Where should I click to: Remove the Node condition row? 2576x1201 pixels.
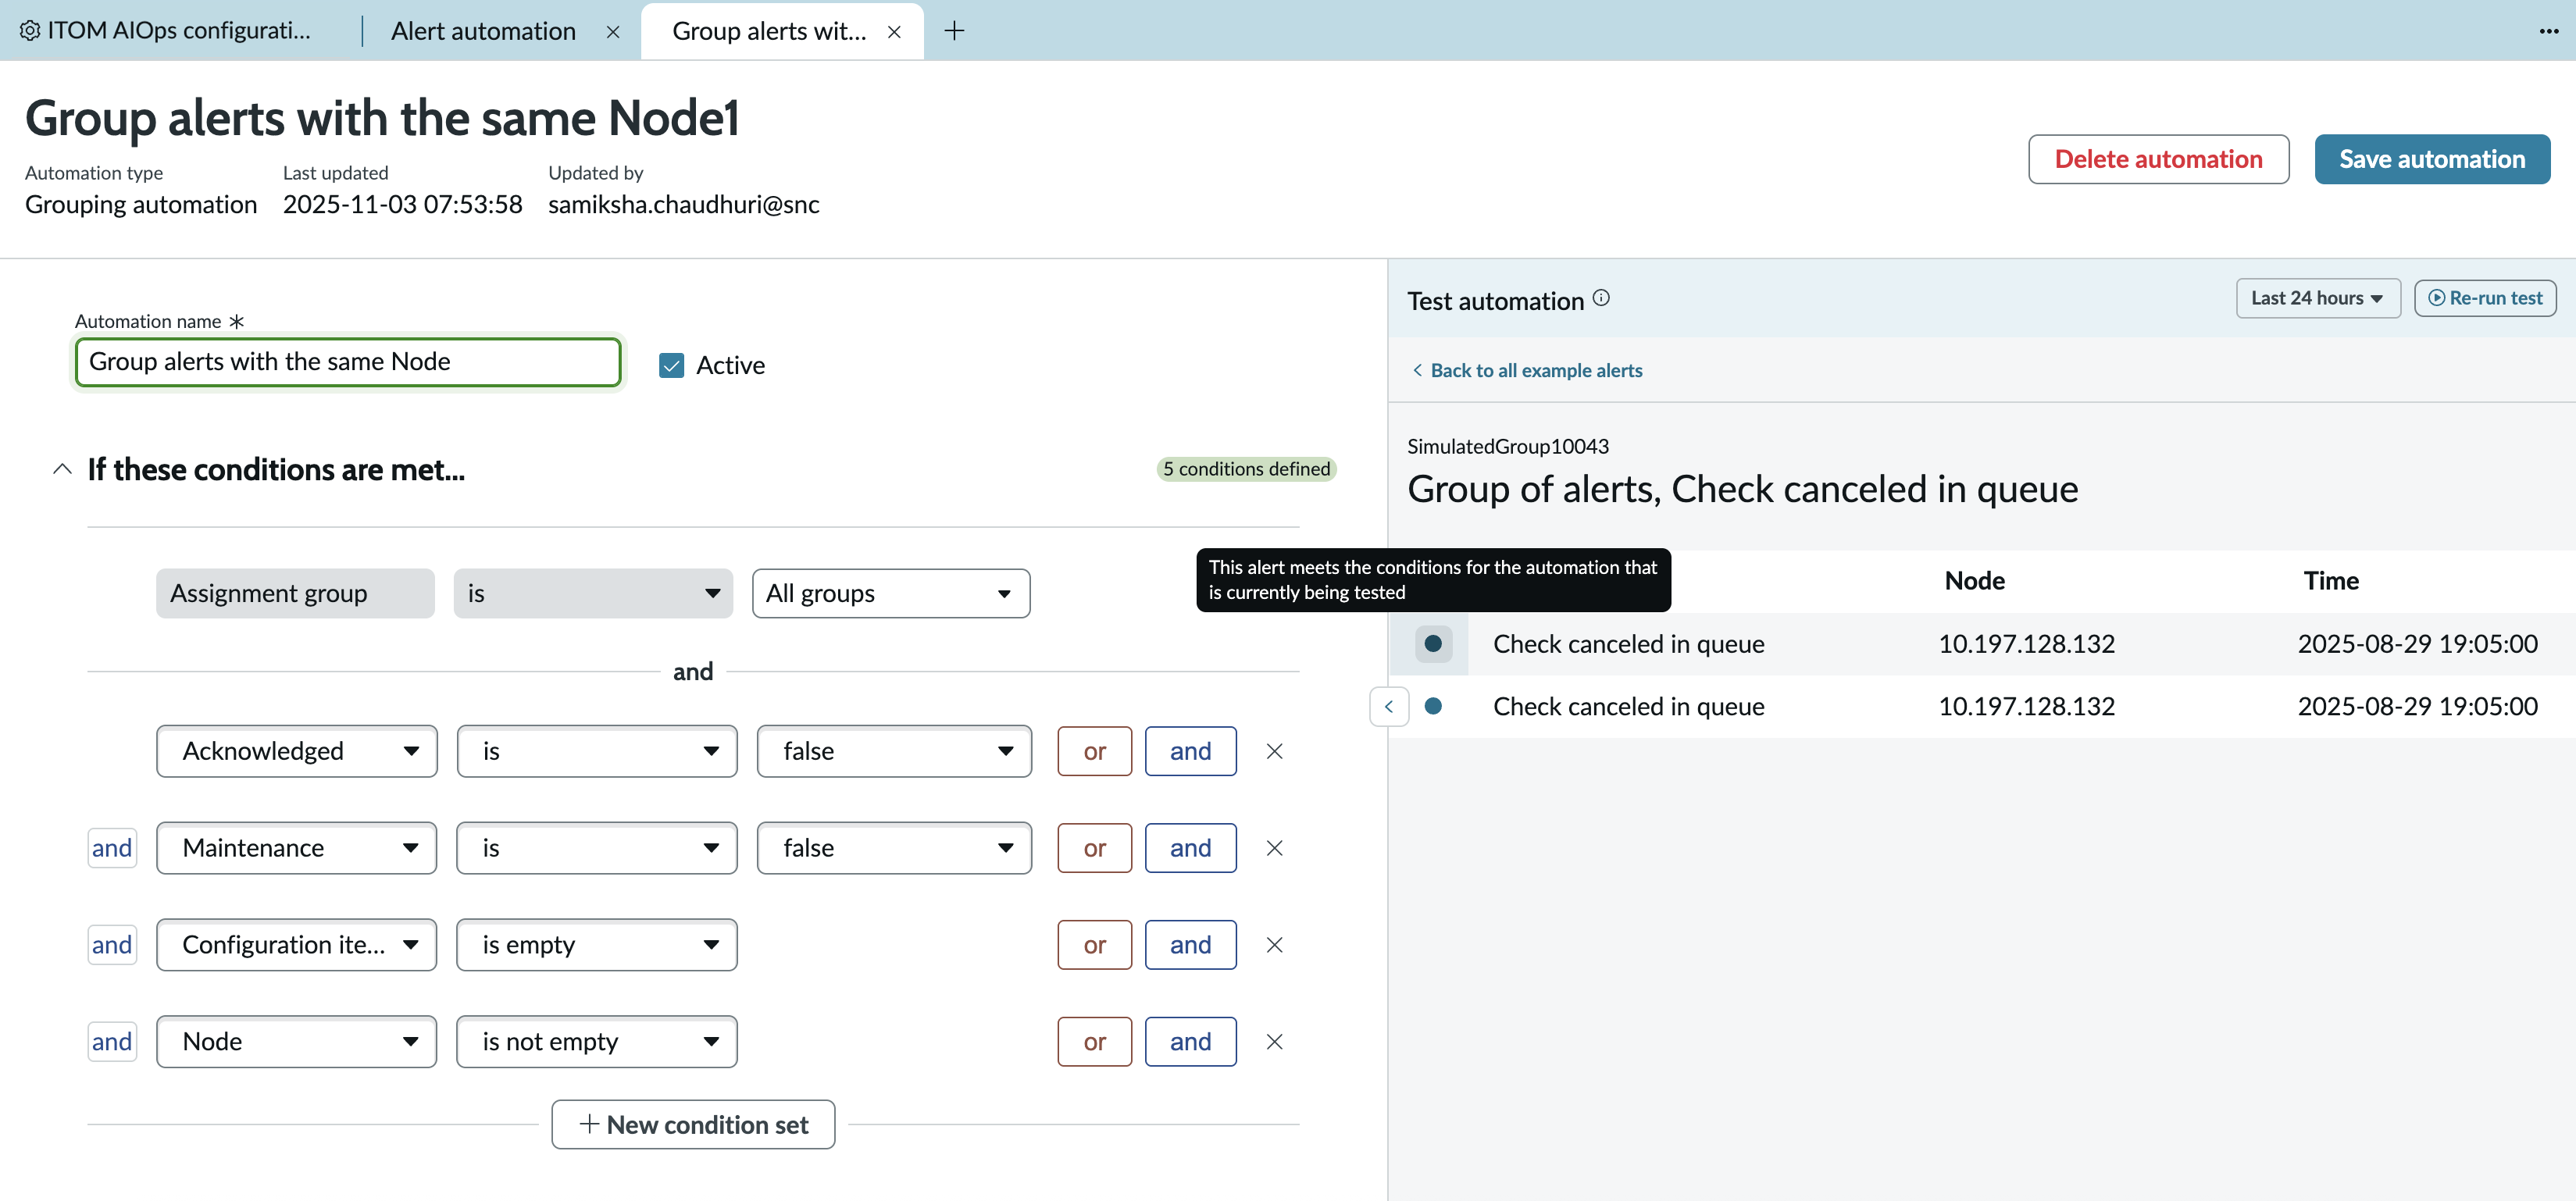click(1274, 1042)
